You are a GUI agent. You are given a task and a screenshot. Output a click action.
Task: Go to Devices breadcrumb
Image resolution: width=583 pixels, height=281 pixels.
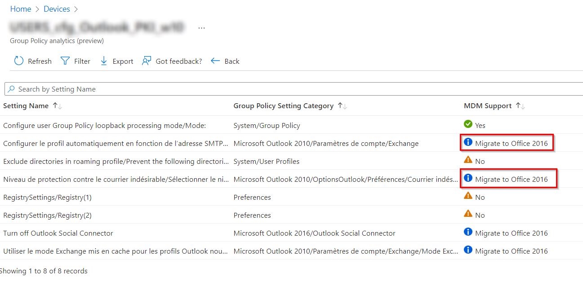coord(57,9)
